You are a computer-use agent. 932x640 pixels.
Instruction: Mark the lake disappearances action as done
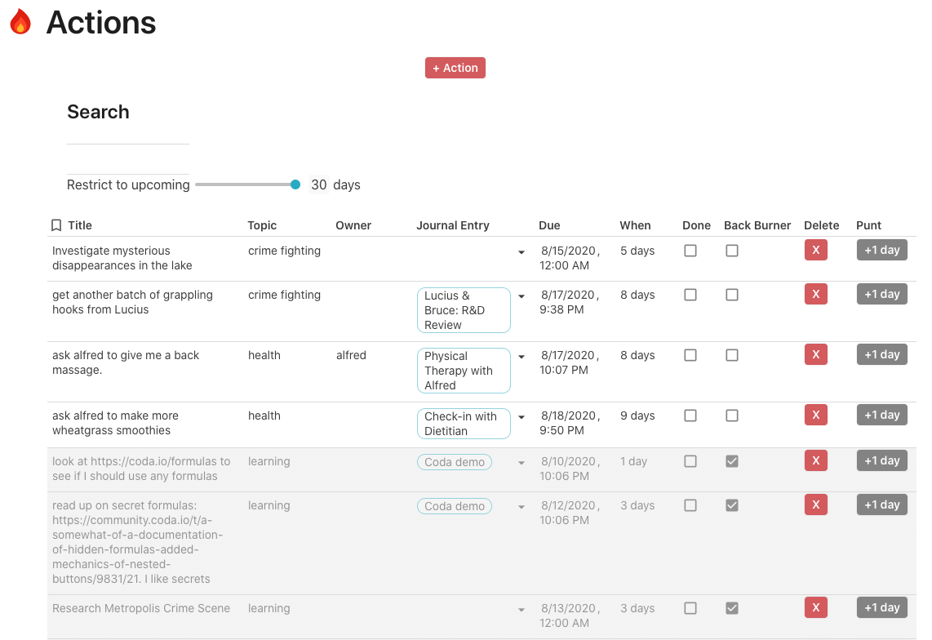click(690, 251)
